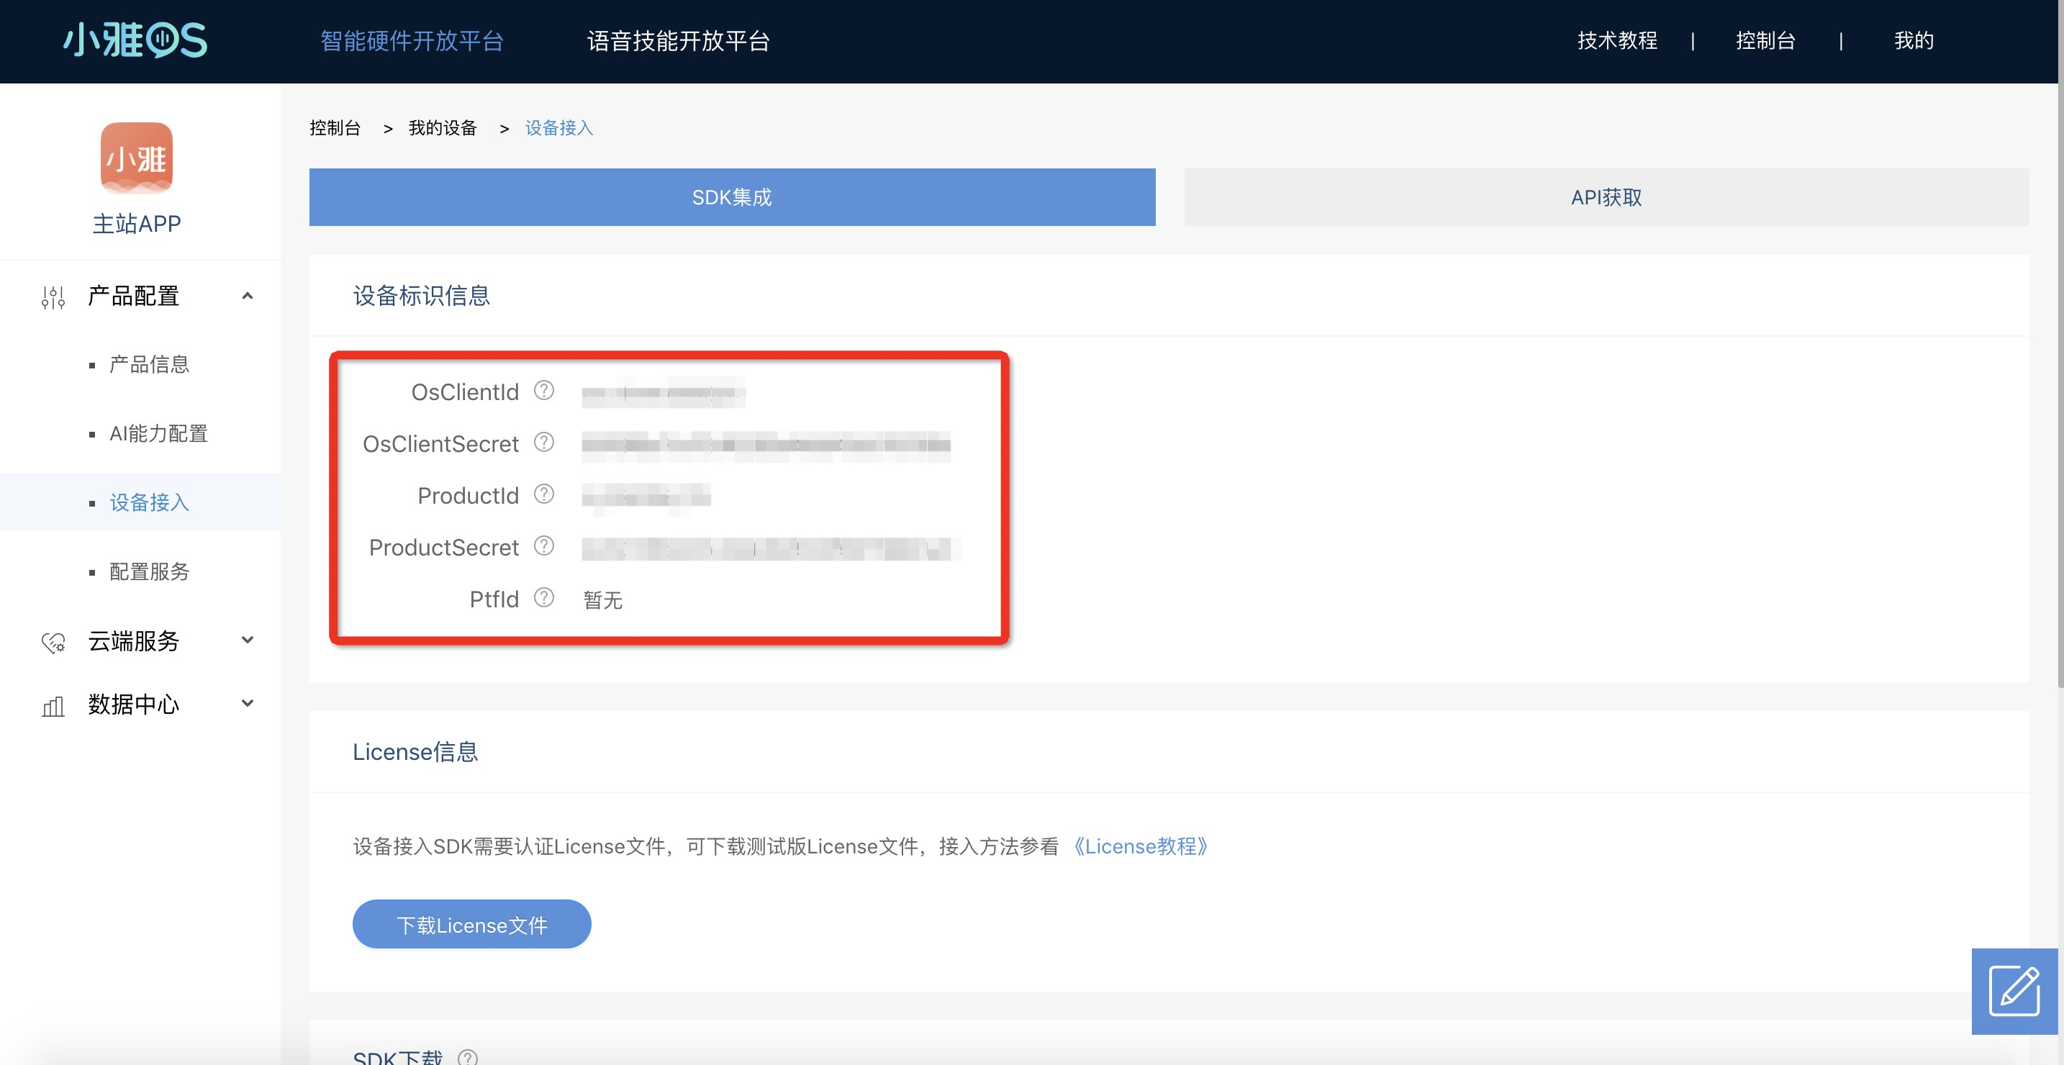
Task: Click the 数据中心 chart icon
Action: coord(53,706)
